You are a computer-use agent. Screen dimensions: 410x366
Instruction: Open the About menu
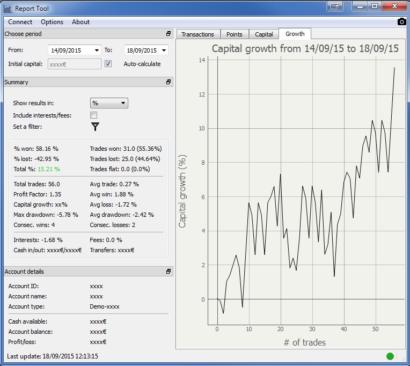80,22
